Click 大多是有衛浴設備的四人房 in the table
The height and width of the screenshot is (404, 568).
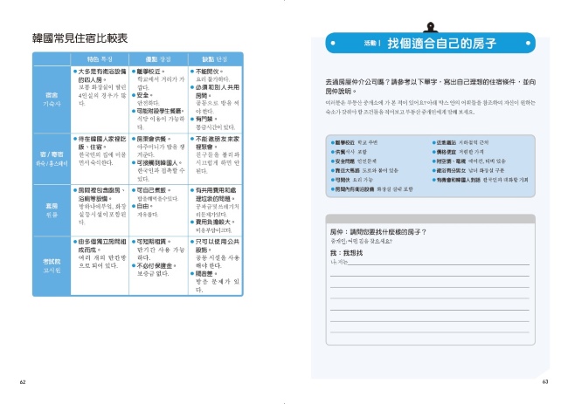point(100,76)
